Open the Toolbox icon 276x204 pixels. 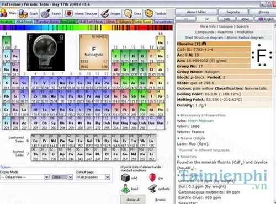[x=148, y=13]
